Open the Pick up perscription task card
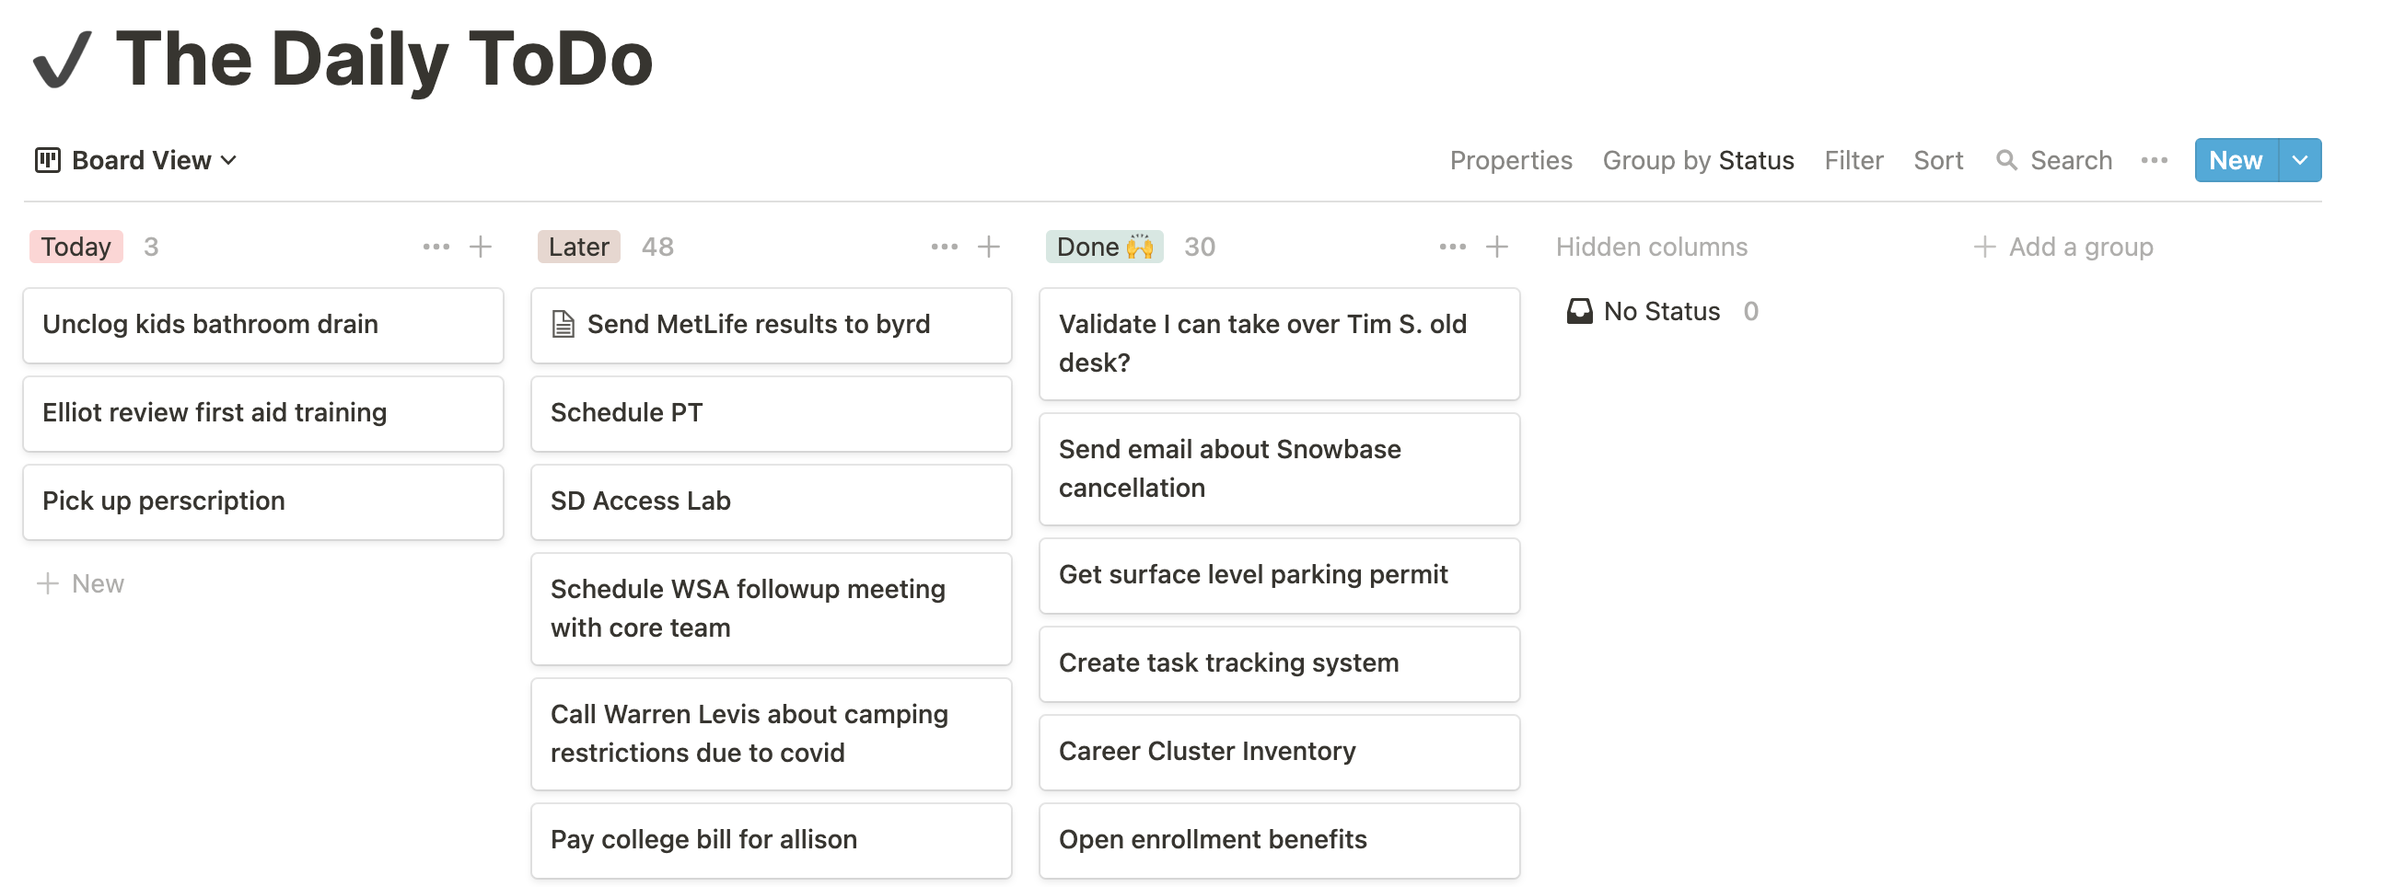Screen dimensions: 2405x887 click(262, 501)
